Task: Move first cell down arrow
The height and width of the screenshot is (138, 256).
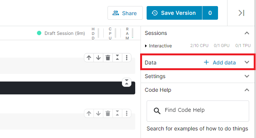Action: [98, 58]
